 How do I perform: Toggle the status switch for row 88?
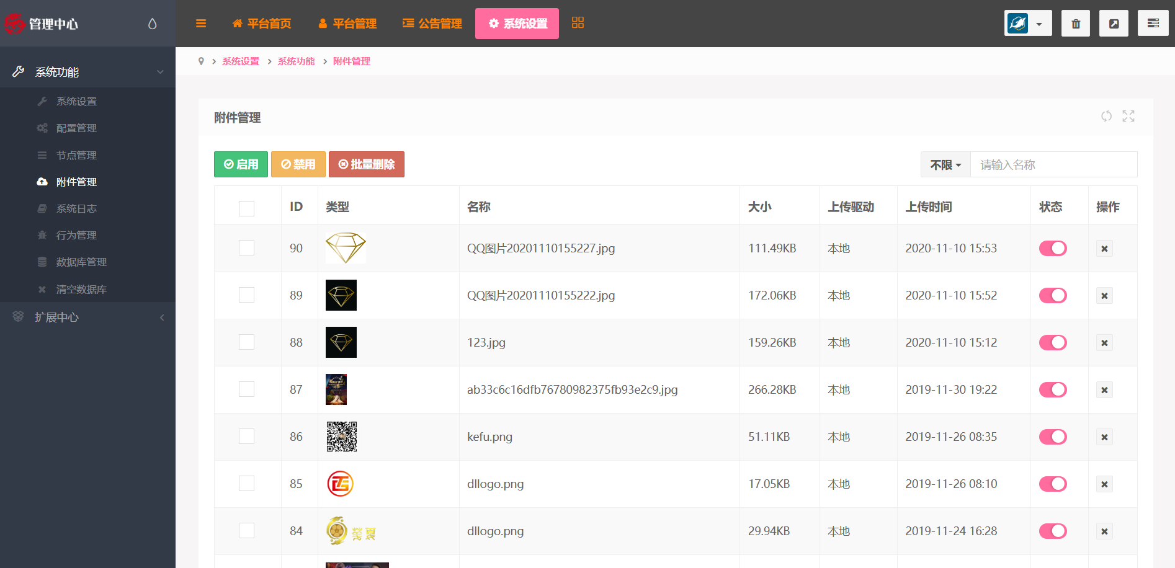point(1053,342)
